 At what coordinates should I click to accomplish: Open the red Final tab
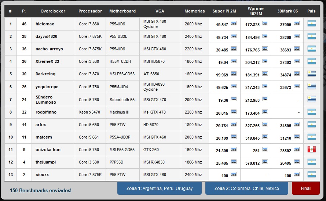(x=305, y=188)
